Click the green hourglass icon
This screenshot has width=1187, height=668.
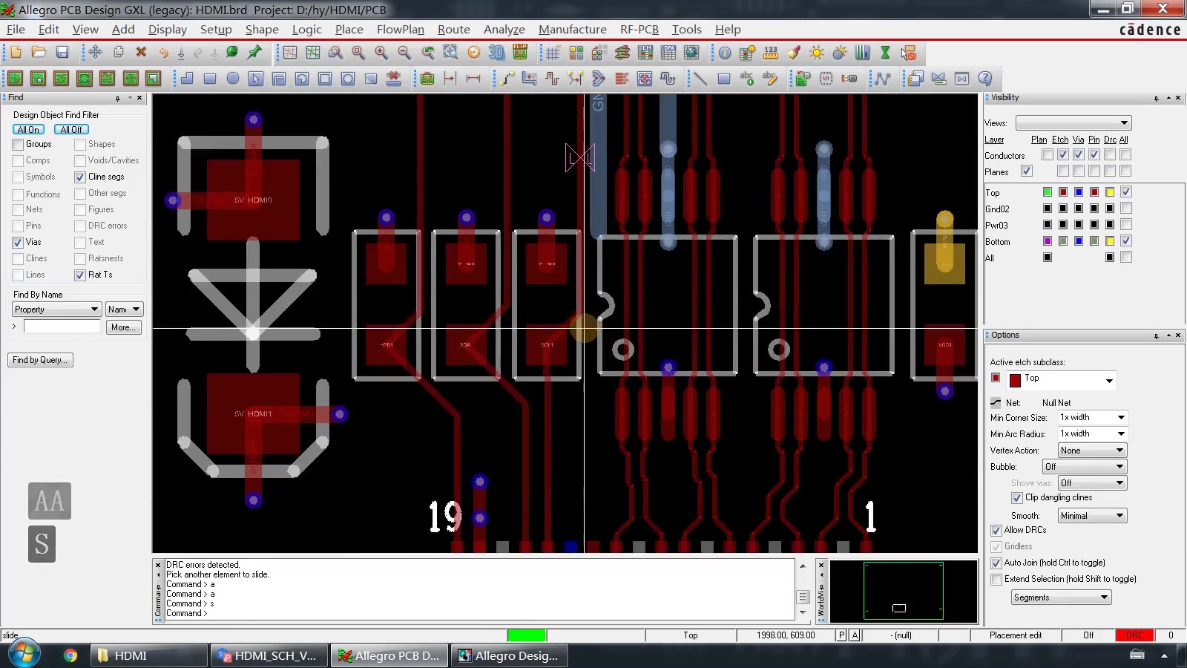(885, 53)
